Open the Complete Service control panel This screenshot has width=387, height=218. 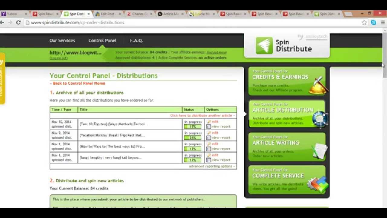(x=287, y=180)
